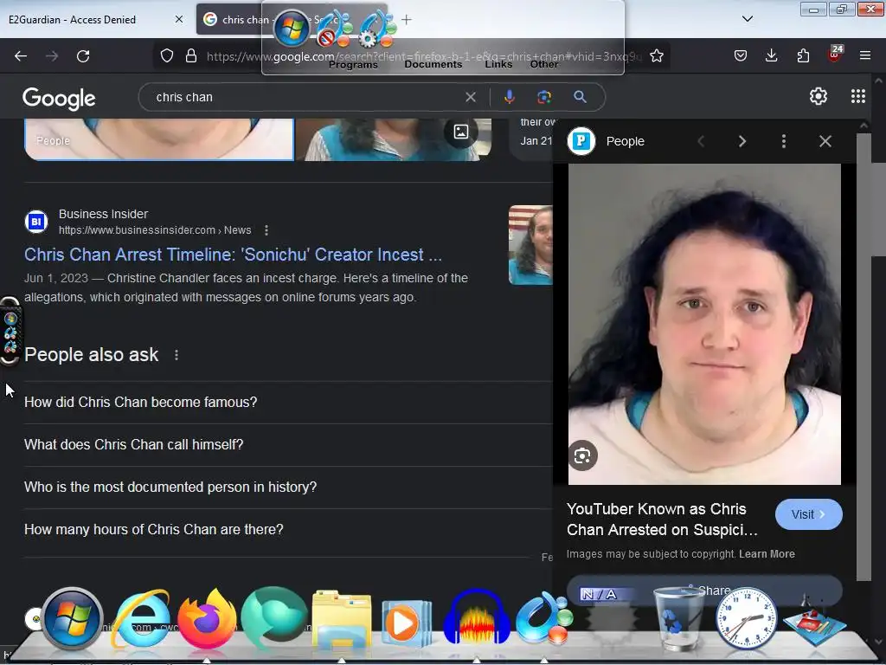Click the Visit button for the image
The height and width of the screenshot is (665, 886).
(x=809, y=514)
